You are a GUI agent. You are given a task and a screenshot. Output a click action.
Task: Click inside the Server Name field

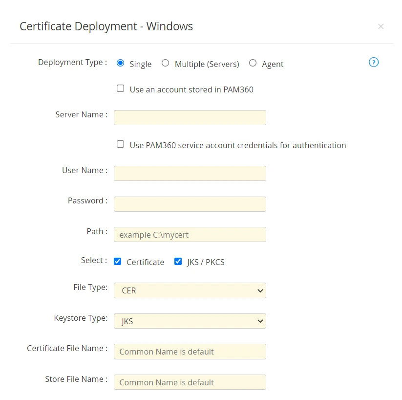pyautogui.click(x=190, y=117)
